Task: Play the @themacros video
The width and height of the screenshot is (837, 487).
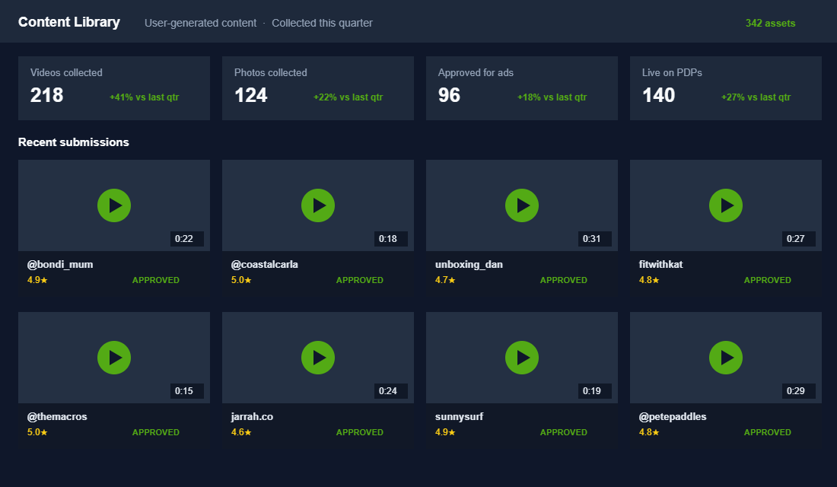Action: (113, 358)
